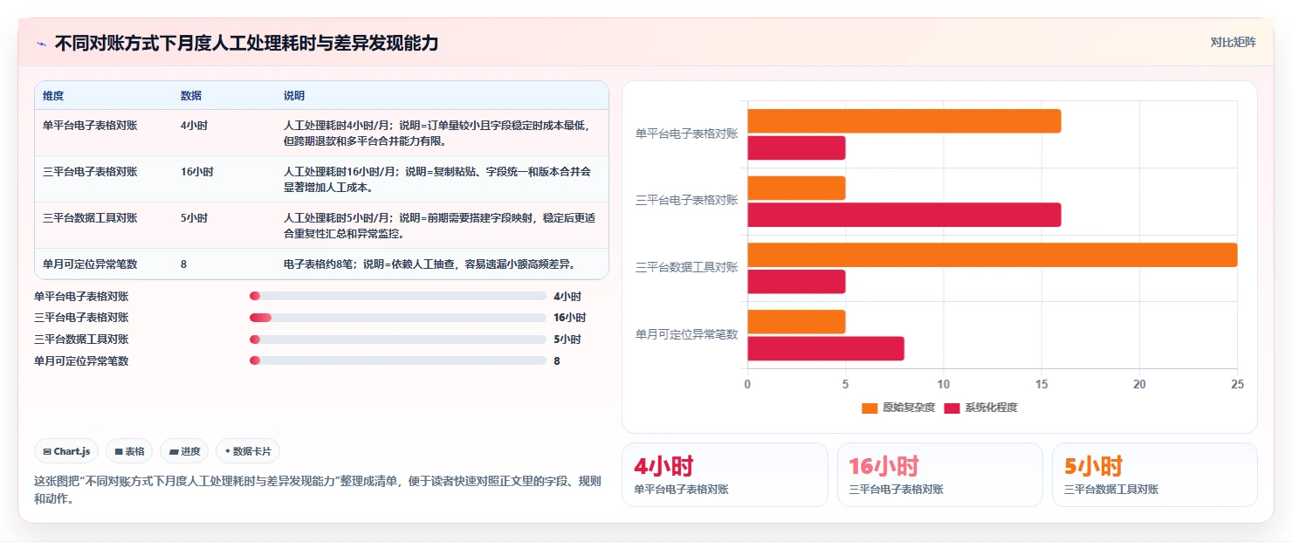Screen dimensions: 1292x542
Task: Click the x-axis tick label 20
Action: point(1138,384)
